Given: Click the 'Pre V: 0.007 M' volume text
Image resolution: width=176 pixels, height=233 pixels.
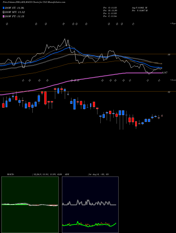Looking at the screenshot, I should (140, 11).
